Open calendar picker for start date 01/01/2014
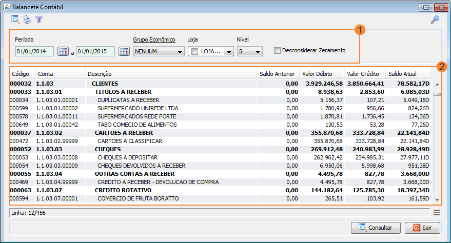The width and height of the screenshot is (451, 243). (x=63, y=51)
